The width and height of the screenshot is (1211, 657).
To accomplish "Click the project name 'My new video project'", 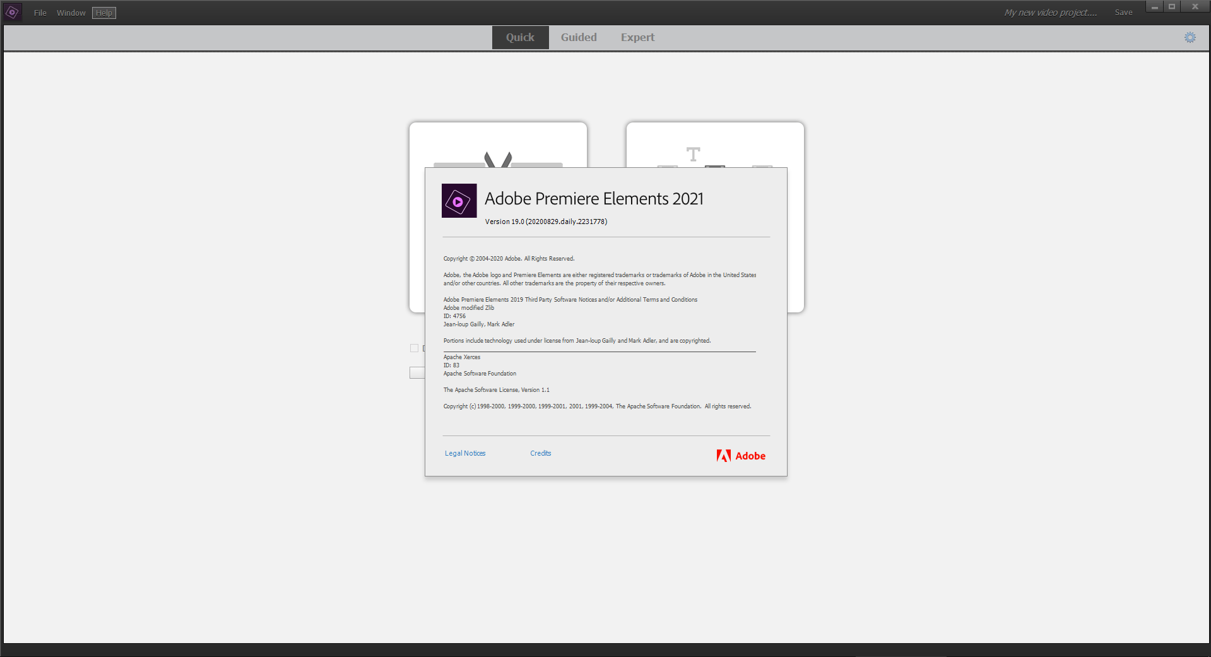I will click(x=1051, y=13).
